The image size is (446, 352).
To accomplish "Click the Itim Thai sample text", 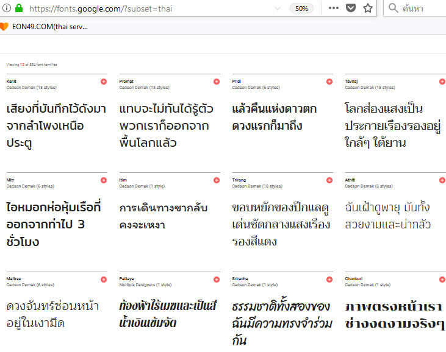I will 164,216.
